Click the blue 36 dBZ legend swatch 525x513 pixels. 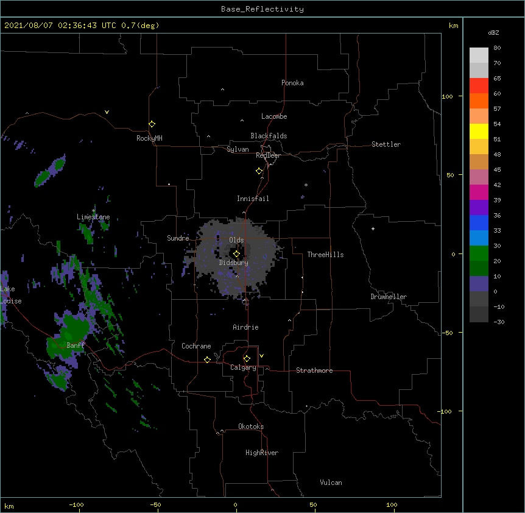[479, 222]
